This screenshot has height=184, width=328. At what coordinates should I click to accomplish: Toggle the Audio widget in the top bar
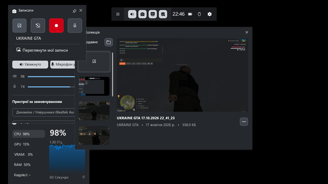tap(132, 14)
